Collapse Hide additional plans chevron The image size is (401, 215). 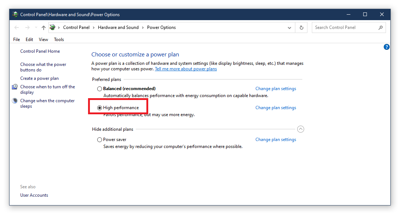pos(300,129)
